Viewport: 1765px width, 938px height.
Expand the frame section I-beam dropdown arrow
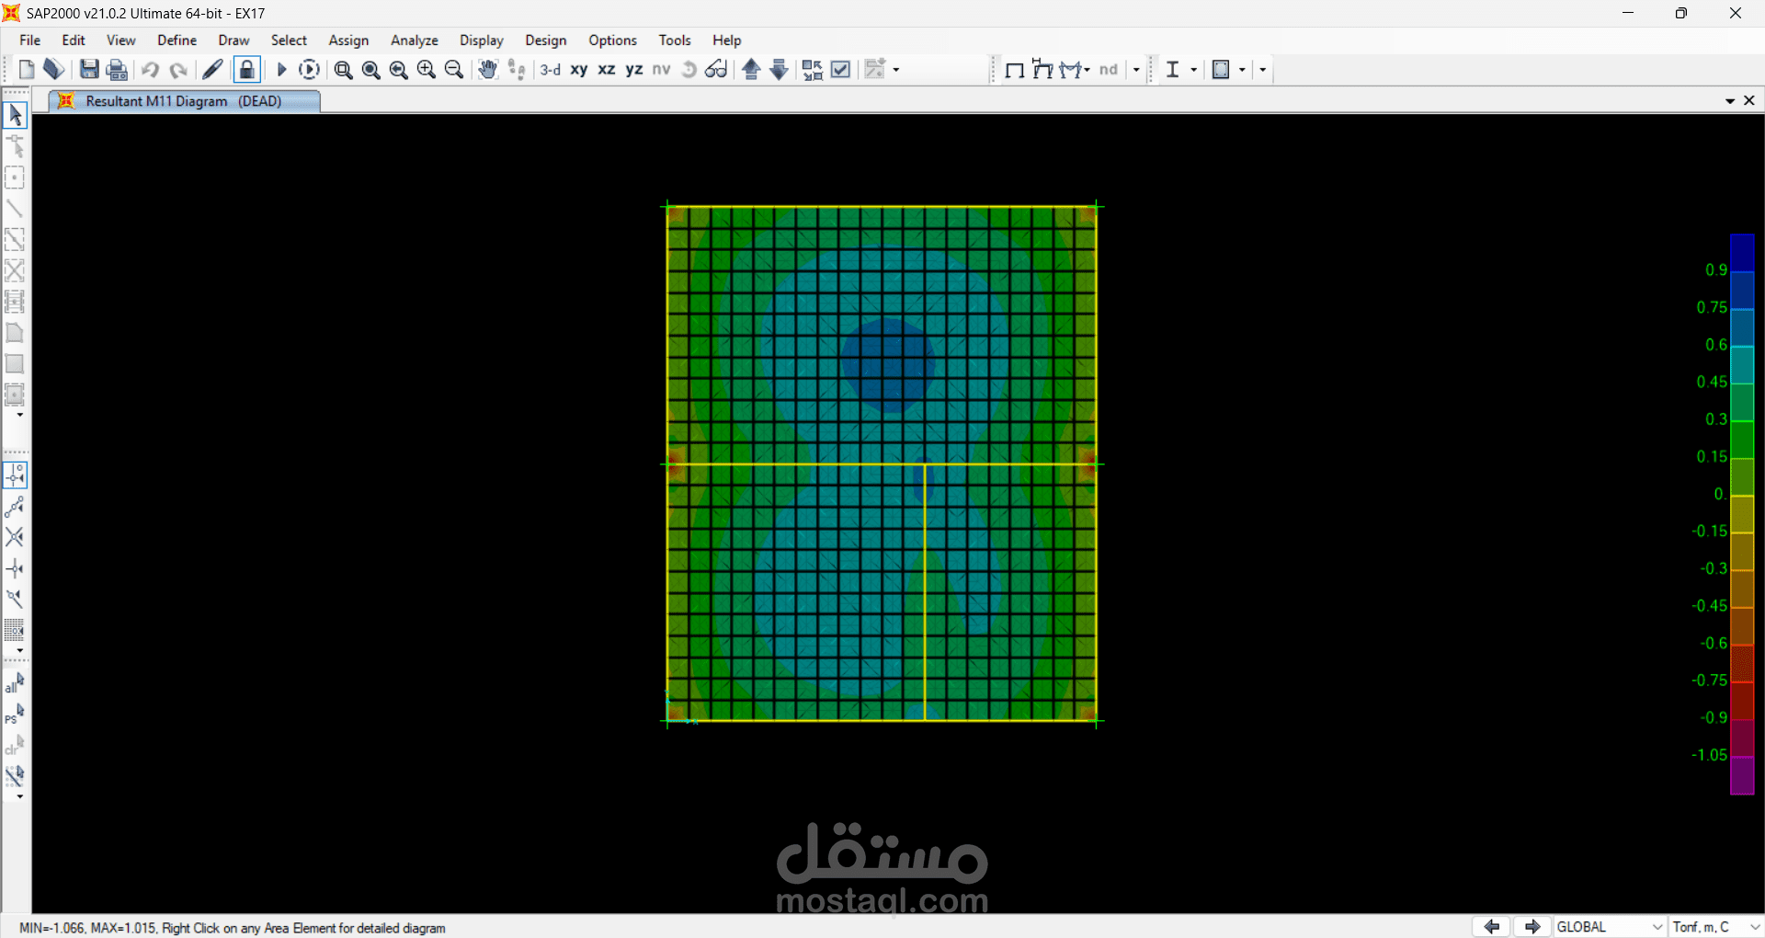(x=1193, y=70)
